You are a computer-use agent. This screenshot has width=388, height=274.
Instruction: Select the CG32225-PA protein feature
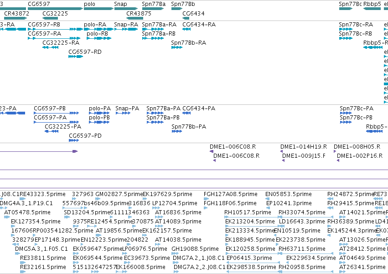click(x=52, y=131)
